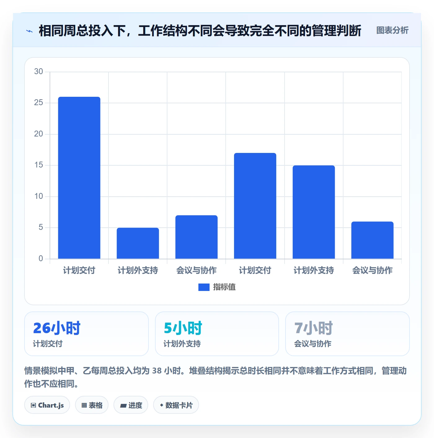Viewport: 434px width, 438px height.
Task: Toggle the 指标值 legend color swatch
Action: (204, 287)
